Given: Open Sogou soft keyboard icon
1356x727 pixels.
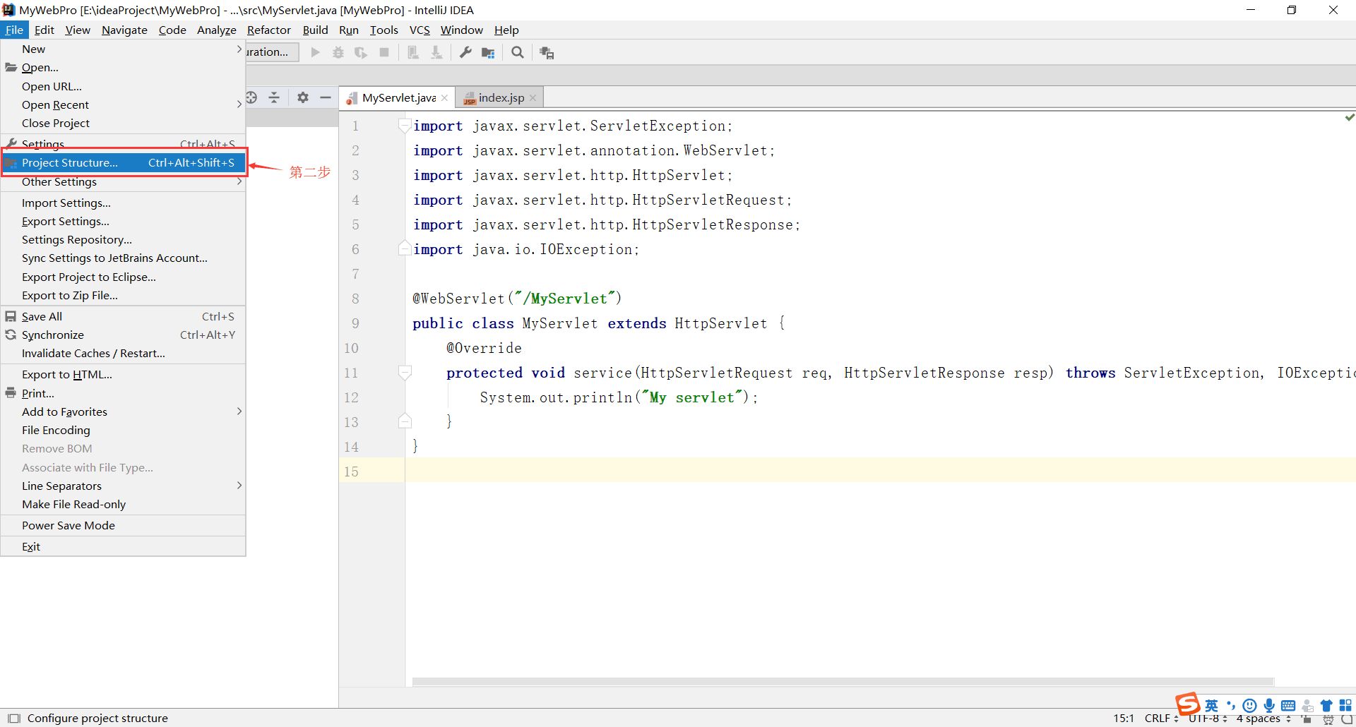Looking at the screenshot, I should tap(1288, 706).
